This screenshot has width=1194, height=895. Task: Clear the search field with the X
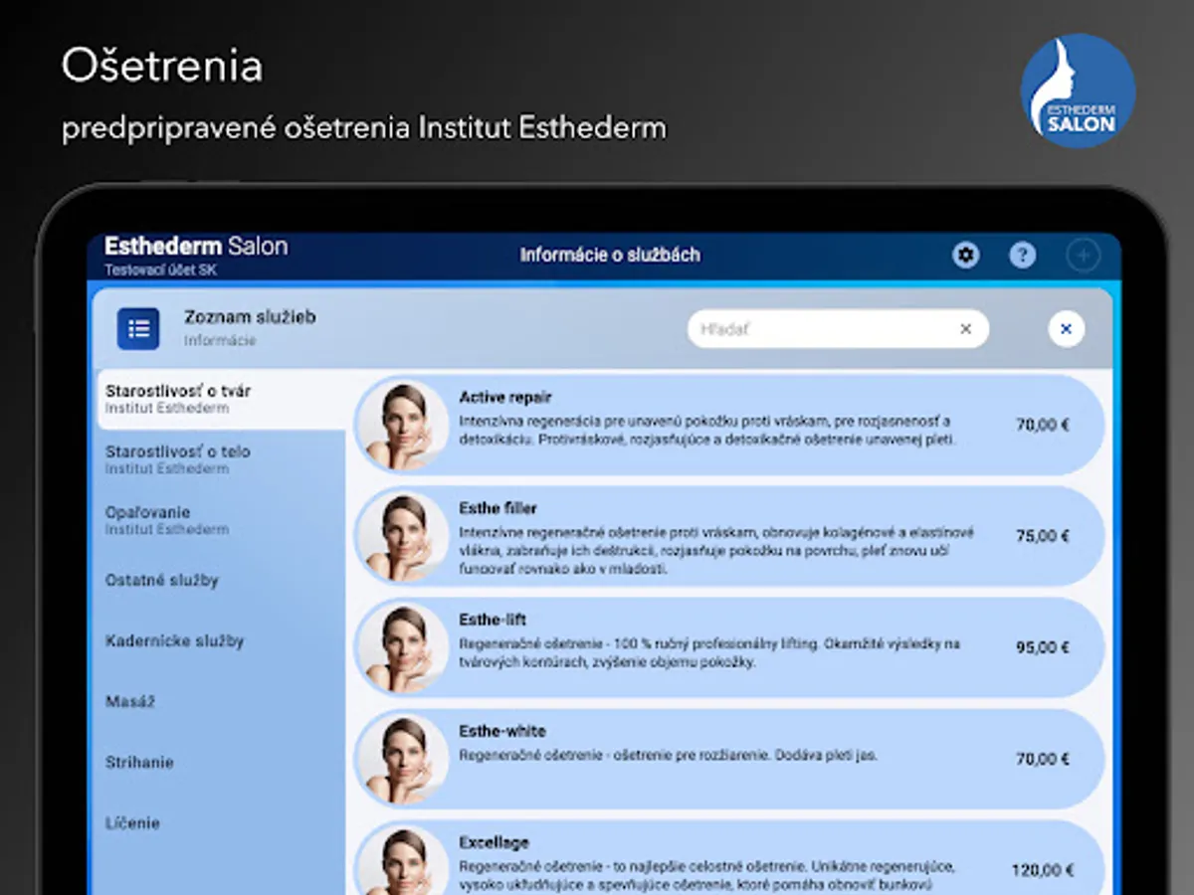[x=965, y=329]
